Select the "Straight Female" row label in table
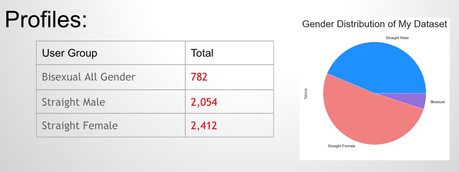Screen dimensions: 459x172 (x=80, y=125)
